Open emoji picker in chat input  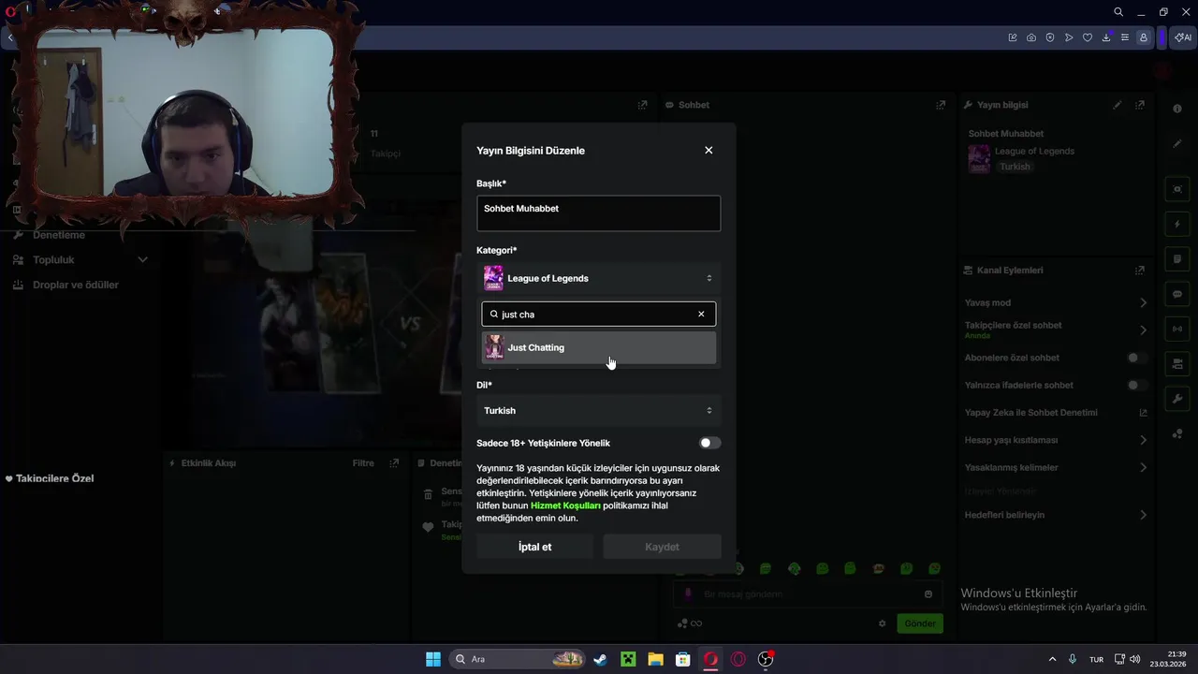[x=928, y=594]
